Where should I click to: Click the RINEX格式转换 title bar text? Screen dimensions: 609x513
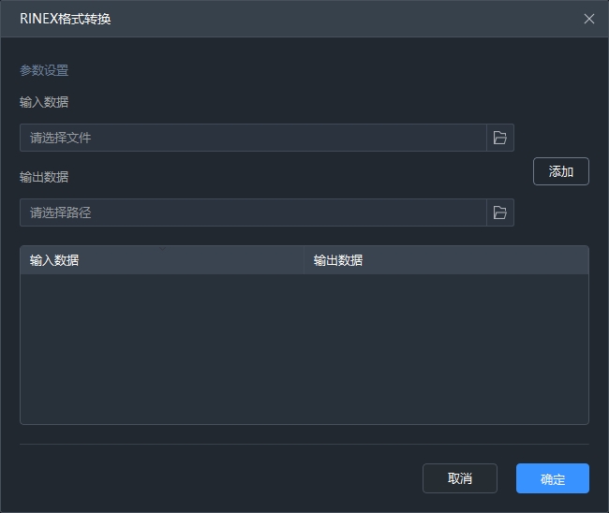pyautogui.click(x=65, y=19)
